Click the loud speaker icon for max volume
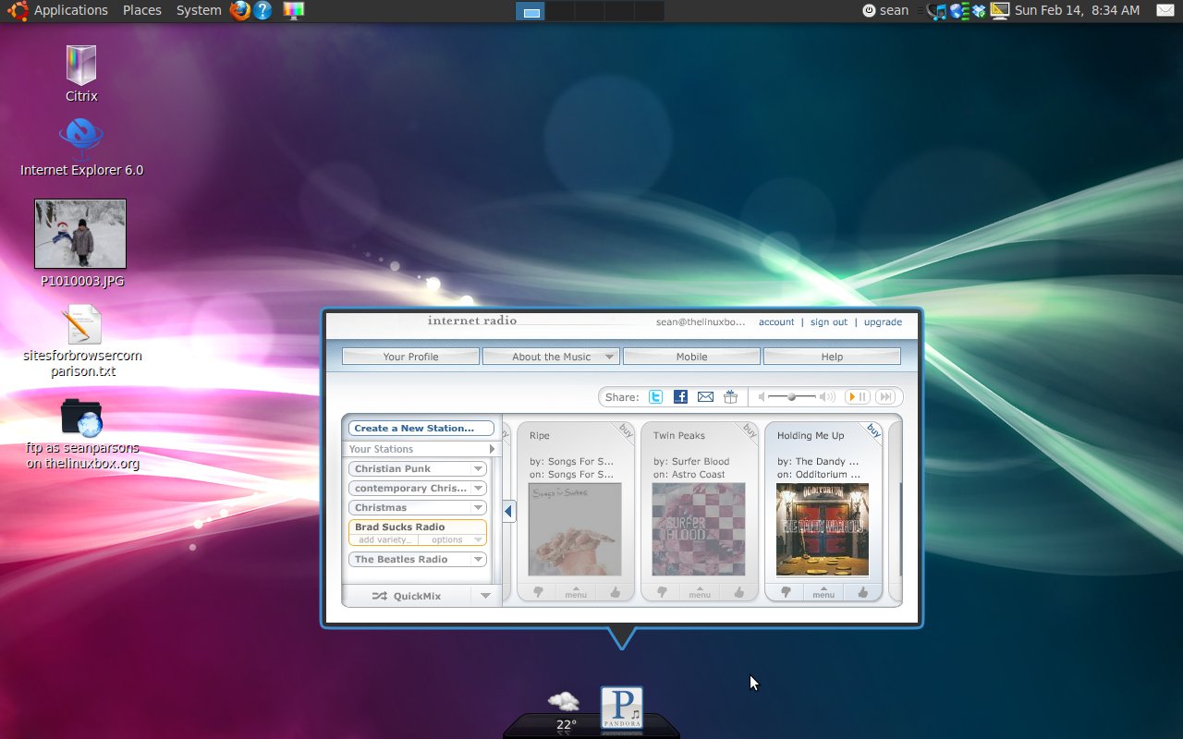The width and height of the screenshot is (1183, 739). click(x=827, y=396)
